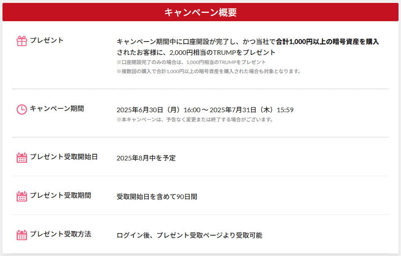This screenshot has height=256, width=401.
Task: Click the clock icon beside キャンペーン期間
Action: 22,109
